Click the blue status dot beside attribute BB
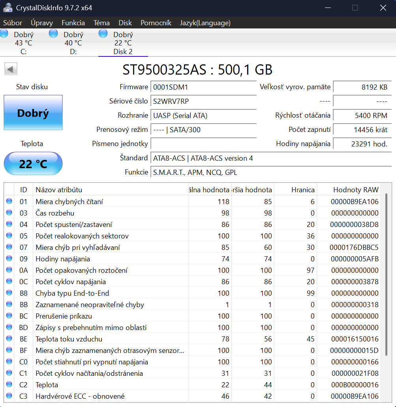Viewport: 396px width, 407px height. pyautogui.click(x=9, y=304)
